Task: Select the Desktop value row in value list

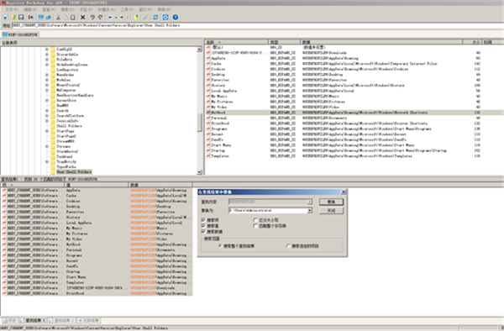Action: click(354, 75)
